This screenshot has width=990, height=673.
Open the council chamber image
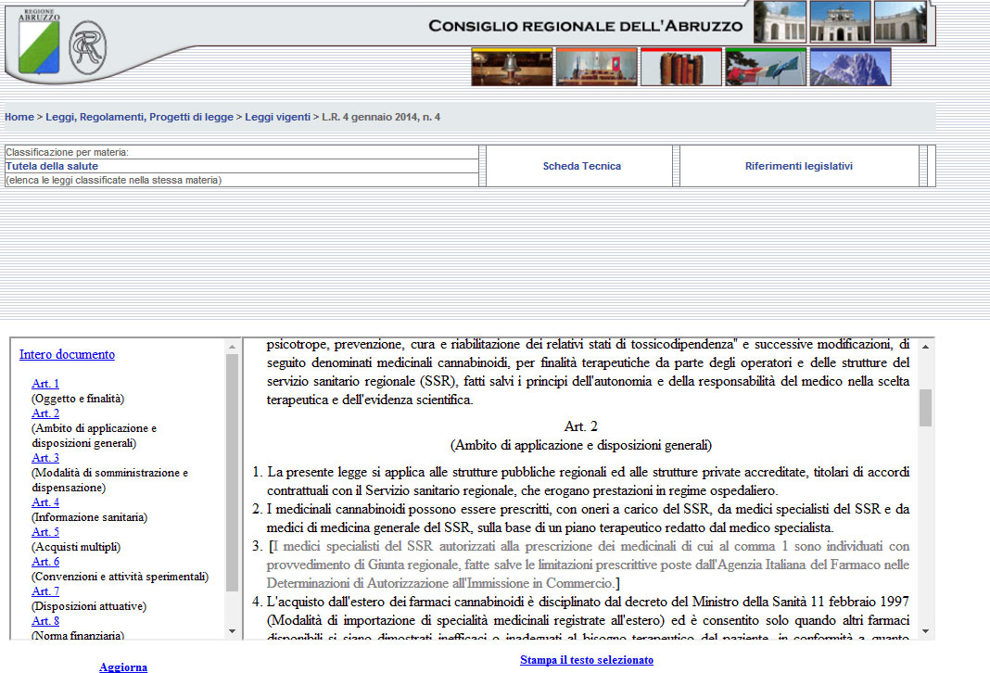click(x=596, y=68)
